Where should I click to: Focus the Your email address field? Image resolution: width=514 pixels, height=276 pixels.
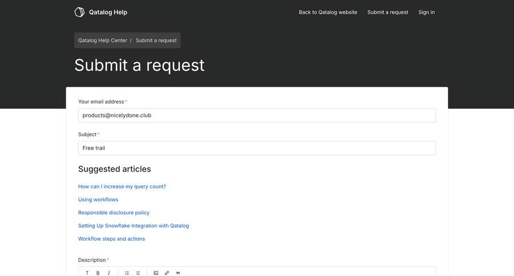[x=256, y=115]
